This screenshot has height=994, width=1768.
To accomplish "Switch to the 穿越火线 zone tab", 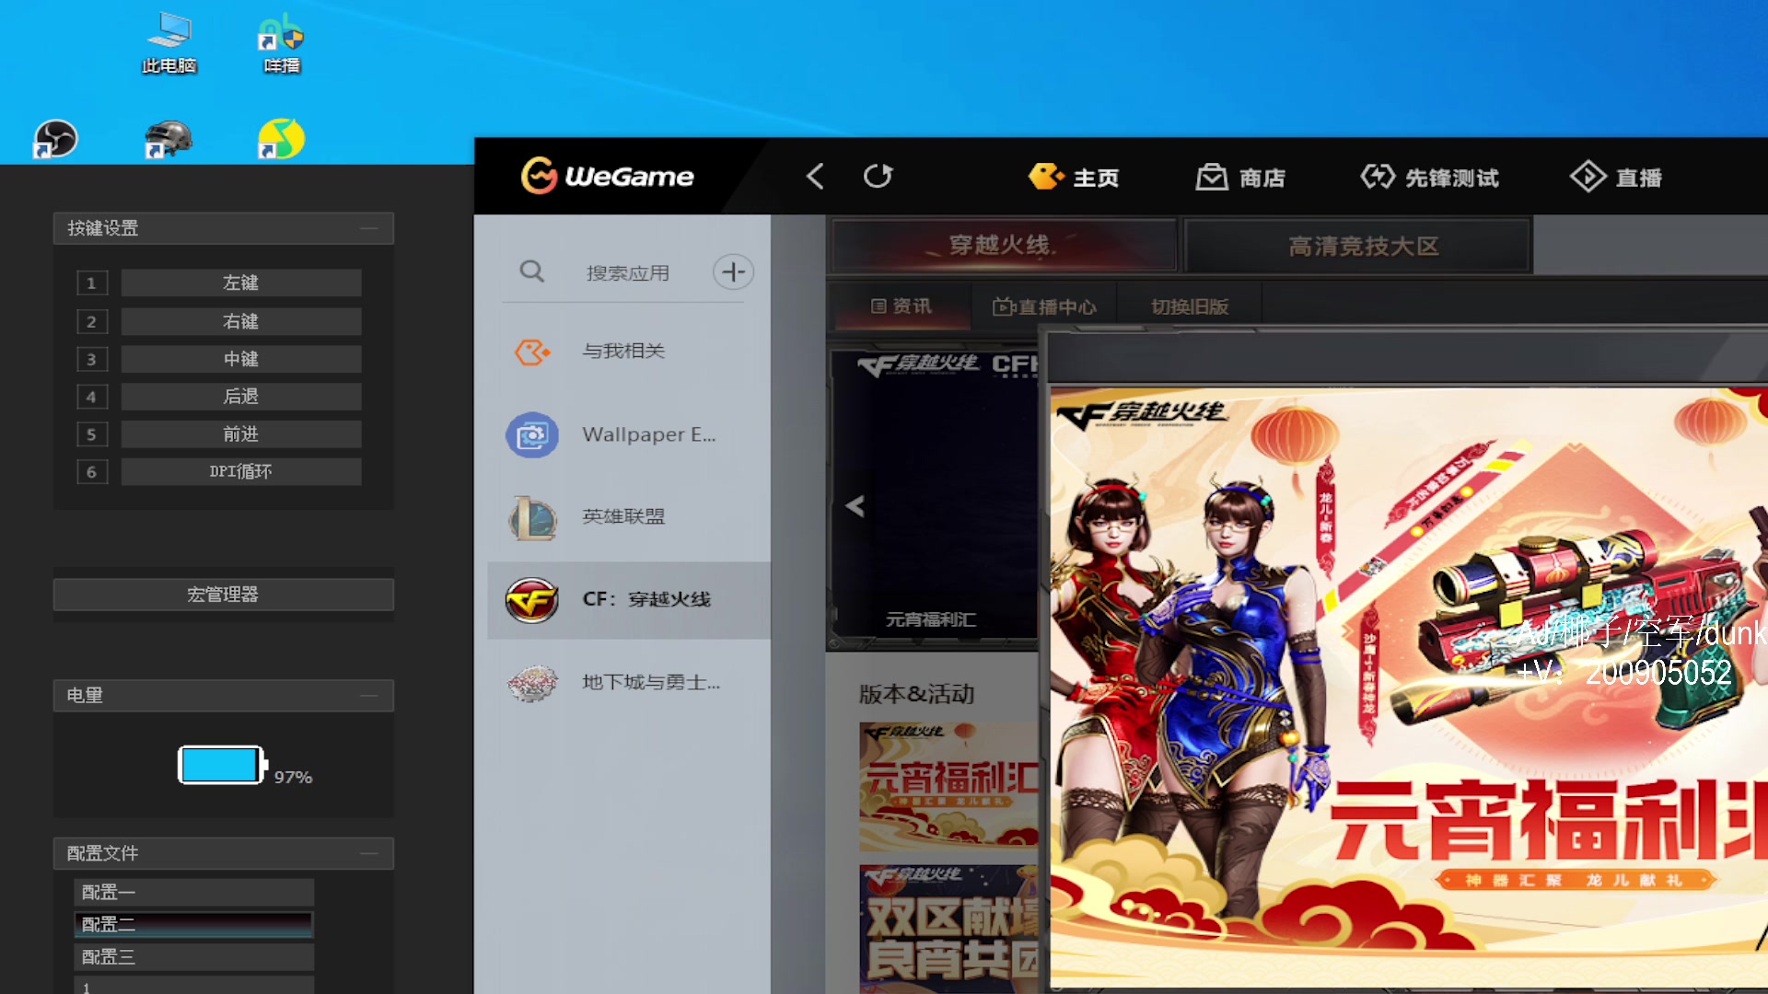I will coord(1004,245).
